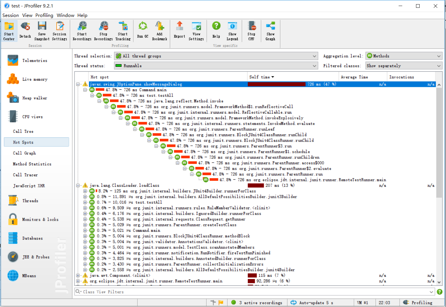Open View Settings

(196, 31)
